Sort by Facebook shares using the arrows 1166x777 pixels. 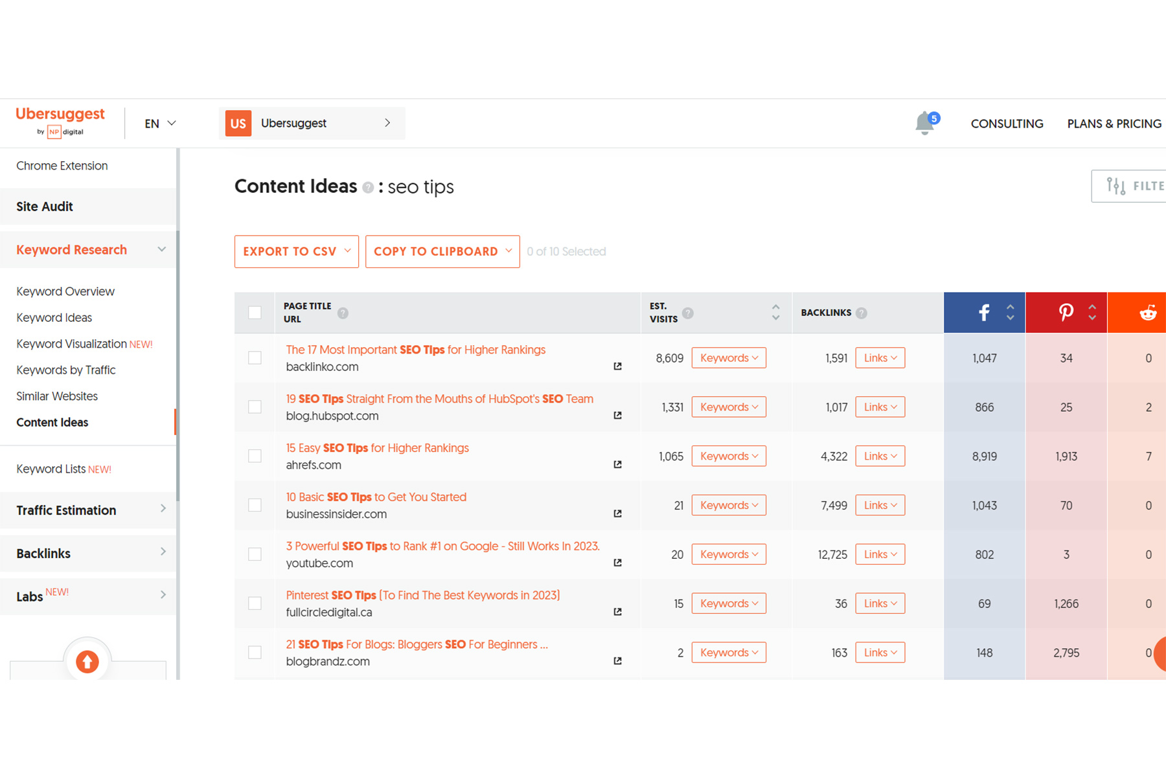click(x=1010, y=313)
